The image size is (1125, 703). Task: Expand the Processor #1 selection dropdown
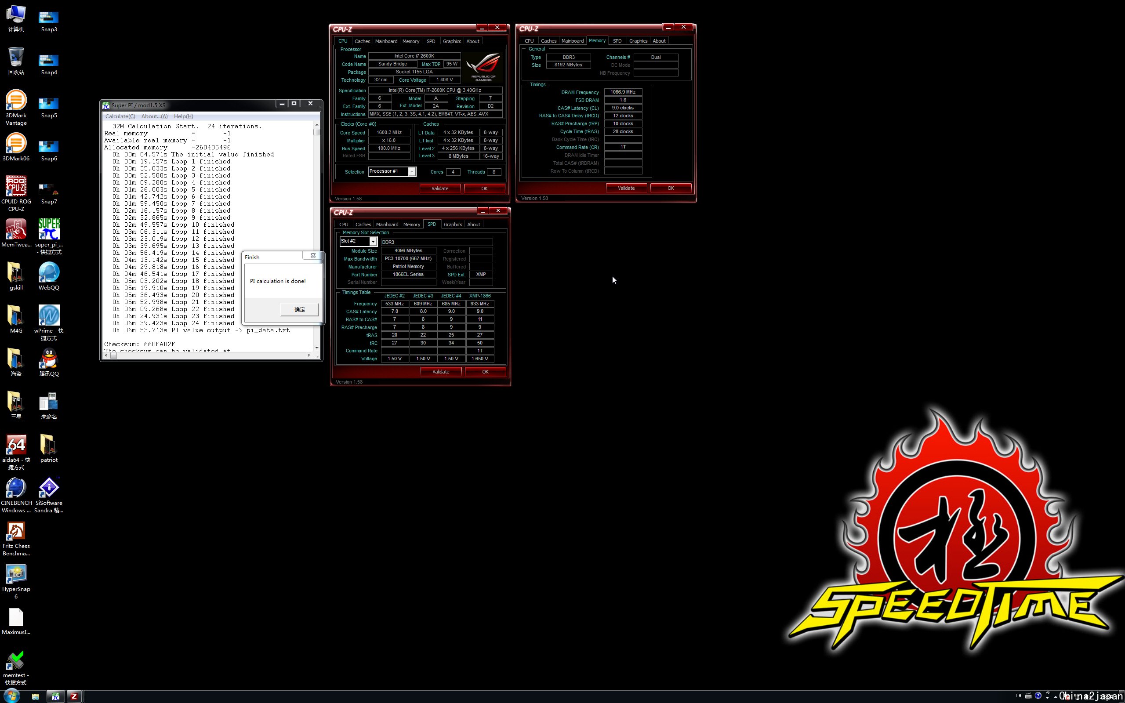click(x=411, y=171)
